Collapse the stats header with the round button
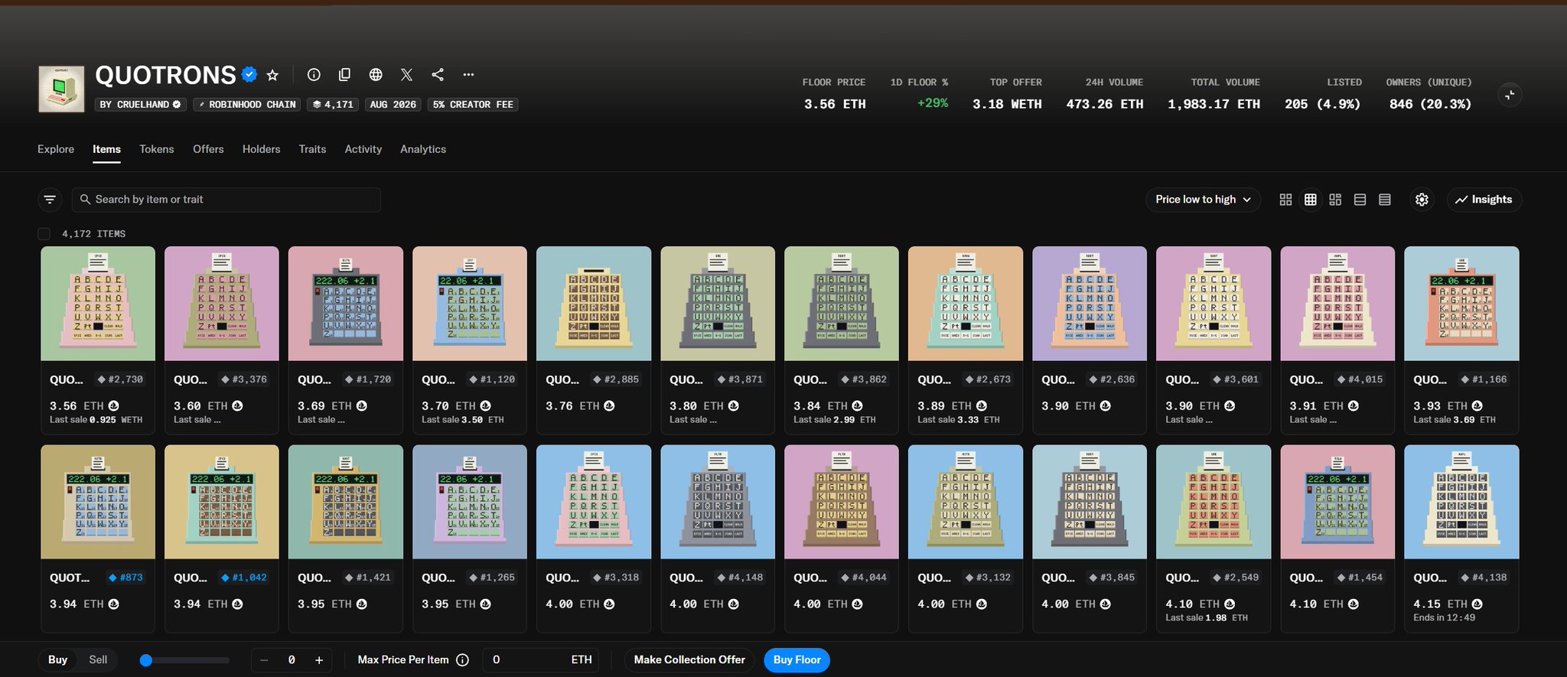Image resolution: width=1567 pixels, height=677 pixels. [x=1510, y=95]
